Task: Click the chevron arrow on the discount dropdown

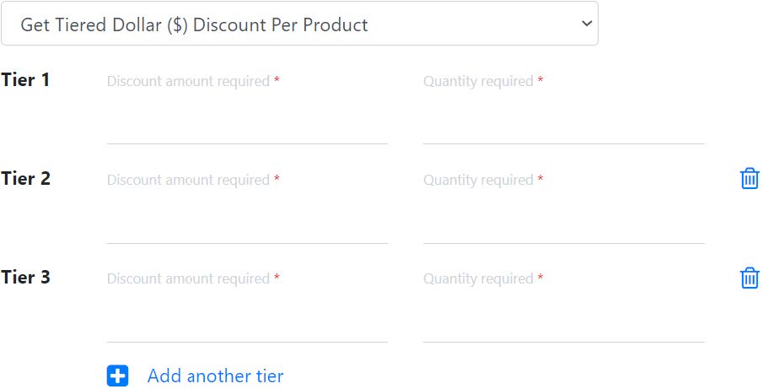Action: pyautogui.click(x=587, y=24)
